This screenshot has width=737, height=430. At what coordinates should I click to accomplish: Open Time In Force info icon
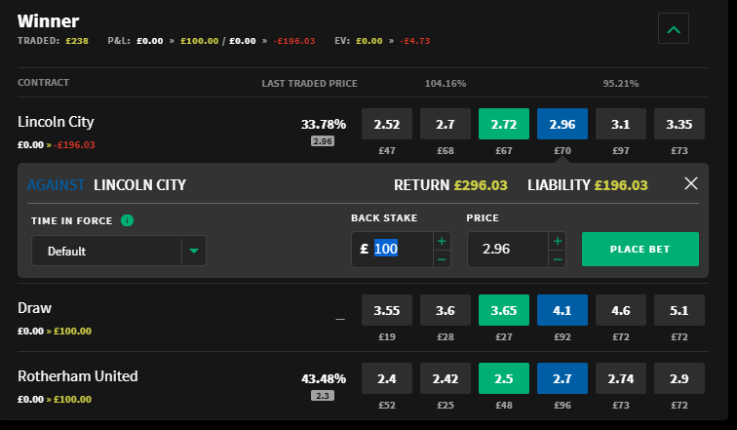pos(127,220)
